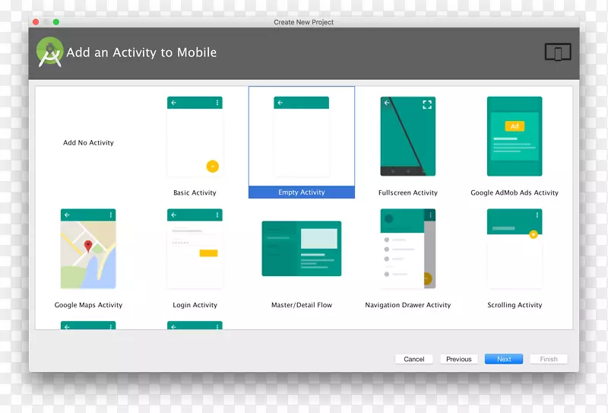This screenshot has height=413, width=608.
Task: Choose the Login Activity template
Action: (x=195, y=249)
